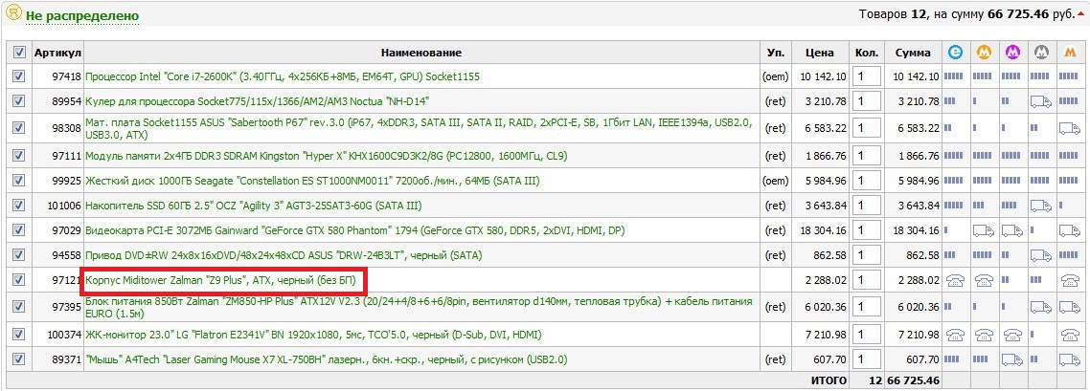Click the orange circle M store header icon

[984, 52]
